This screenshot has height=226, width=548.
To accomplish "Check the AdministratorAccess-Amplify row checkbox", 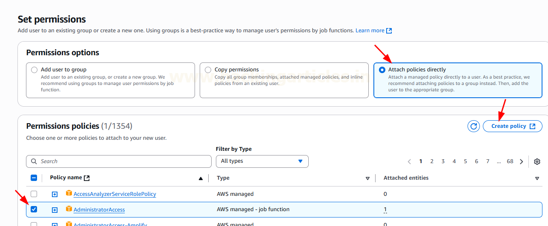I will [x=34, y=224].
